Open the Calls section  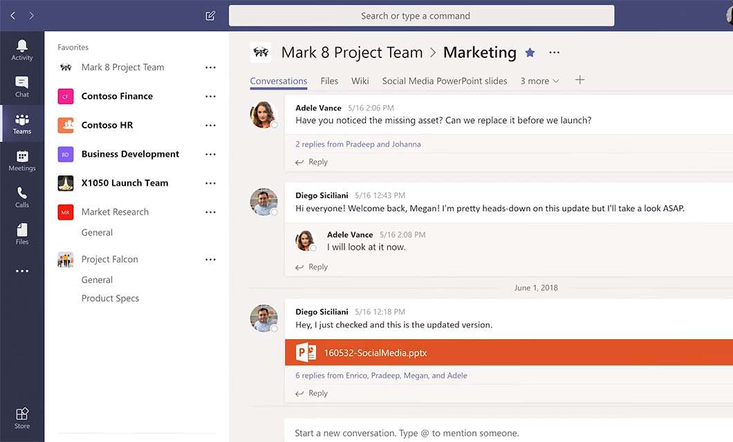(21, 197)
